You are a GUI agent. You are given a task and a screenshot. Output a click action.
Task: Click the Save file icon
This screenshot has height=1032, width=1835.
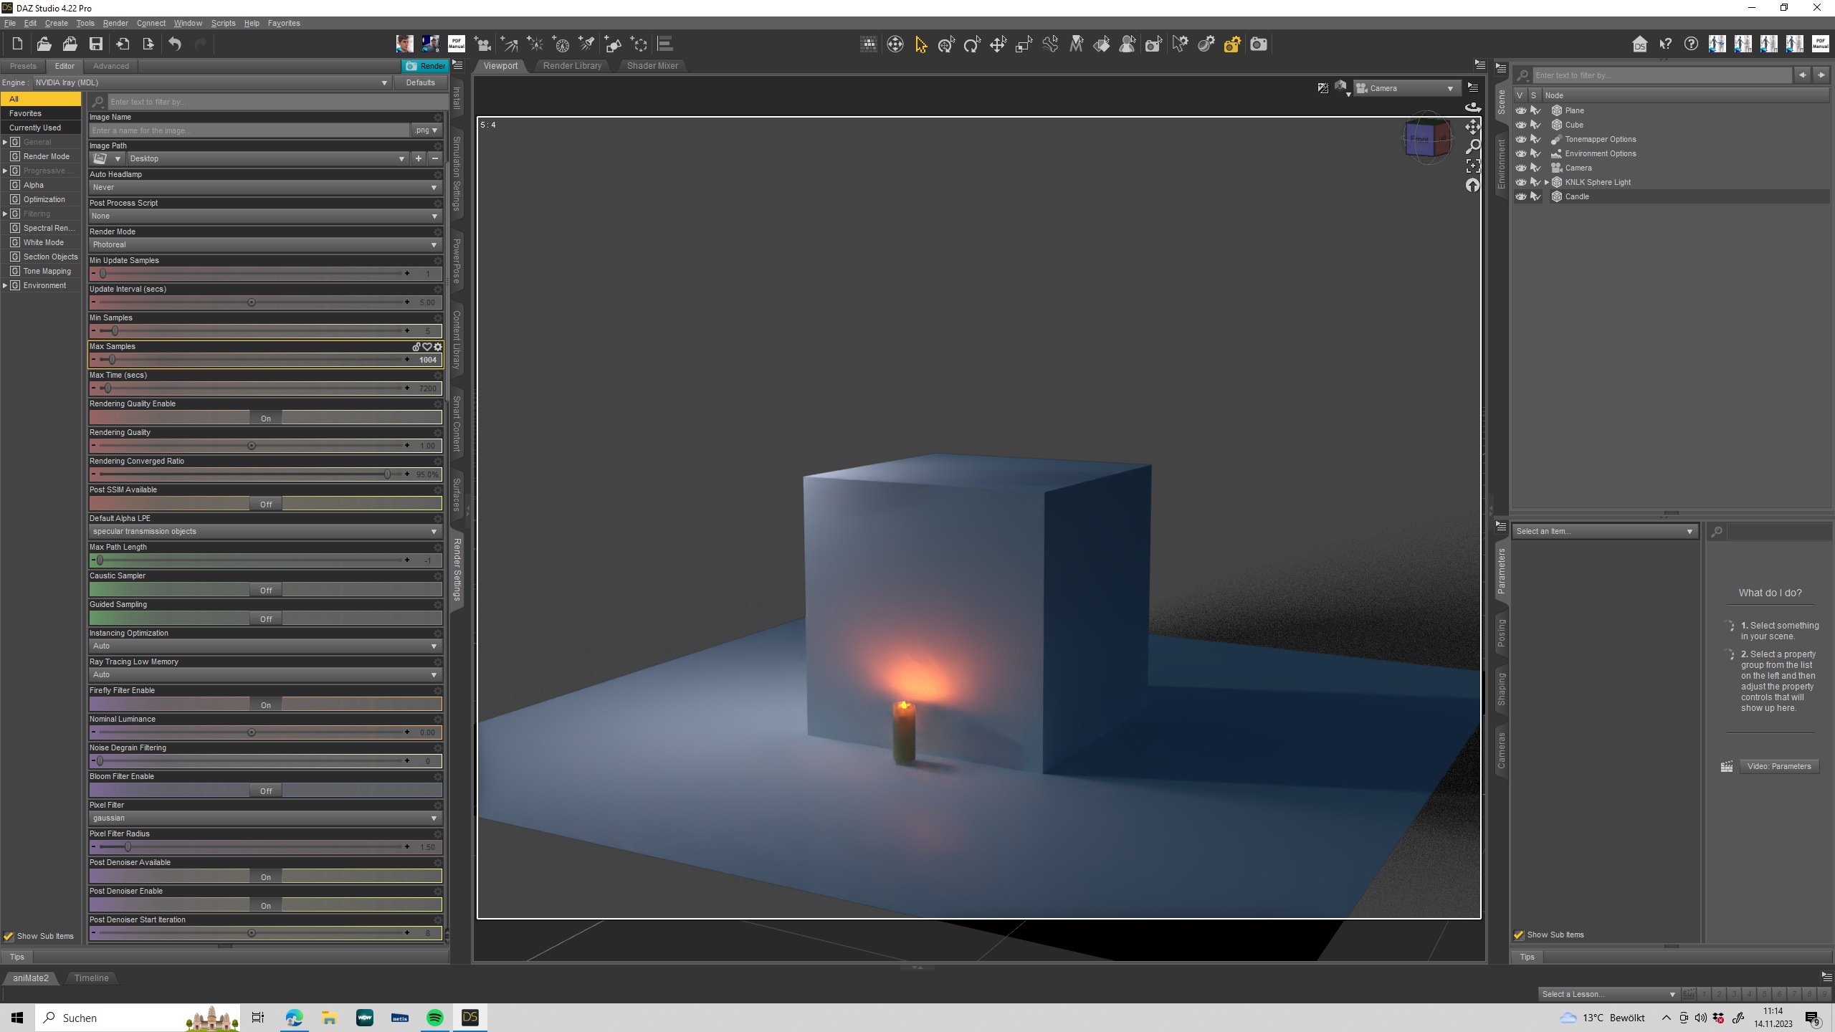point(95,44)
